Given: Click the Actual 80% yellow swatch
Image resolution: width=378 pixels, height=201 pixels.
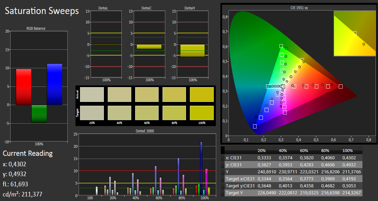Looking at the screenshot, I should 174,95.
